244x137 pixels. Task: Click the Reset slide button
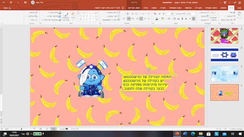(x=206, y=16)
